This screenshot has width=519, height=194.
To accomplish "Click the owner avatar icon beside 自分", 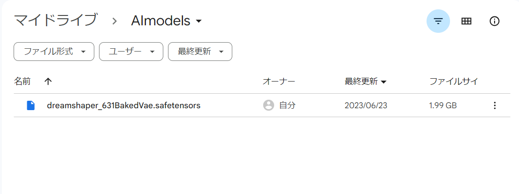I will click(x=268, y=105).
